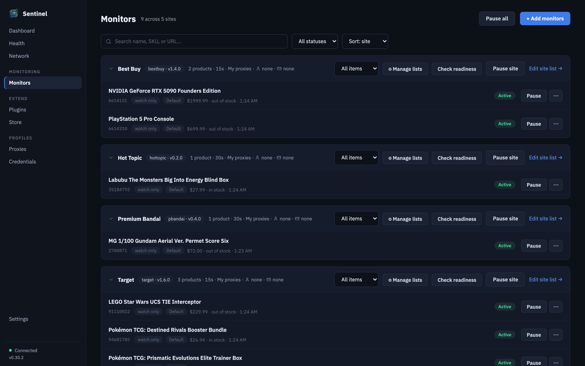Viewport: 585px width, 366px height.
Task: Open Plugins in sidebar
Action: coord(18,110)
